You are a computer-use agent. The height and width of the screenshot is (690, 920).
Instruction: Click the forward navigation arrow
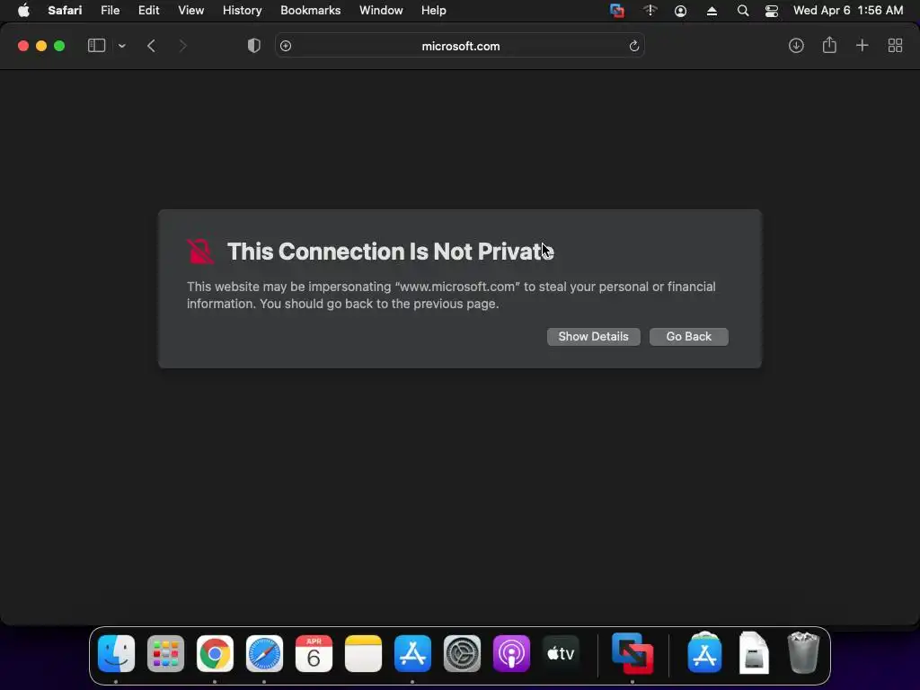182,46
